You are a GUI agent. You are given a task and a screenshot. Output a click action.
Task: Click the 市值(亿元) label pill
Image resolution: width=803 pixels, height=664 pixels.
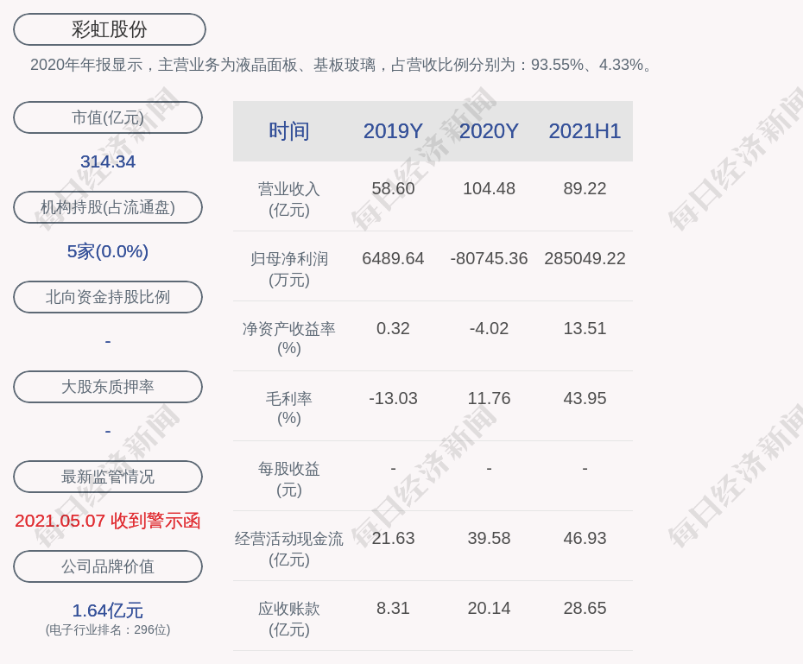[x=108, y=117]
